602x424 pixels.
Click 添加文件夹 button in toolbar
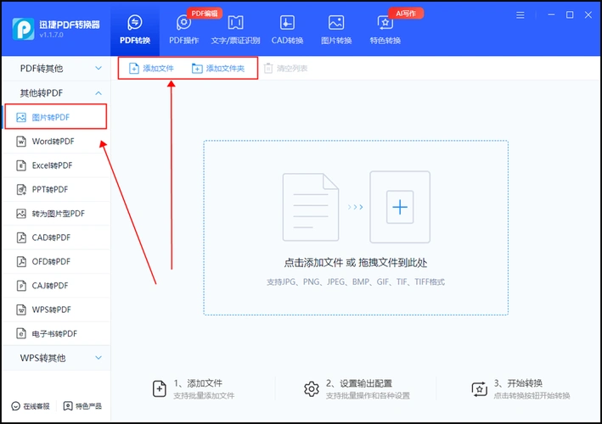[x=218, y=68]
